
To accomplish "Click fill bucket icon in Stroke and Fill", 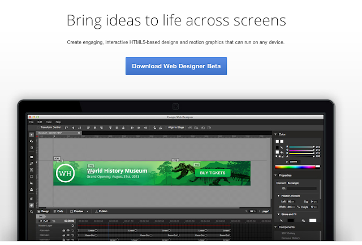I will (303, 221).
